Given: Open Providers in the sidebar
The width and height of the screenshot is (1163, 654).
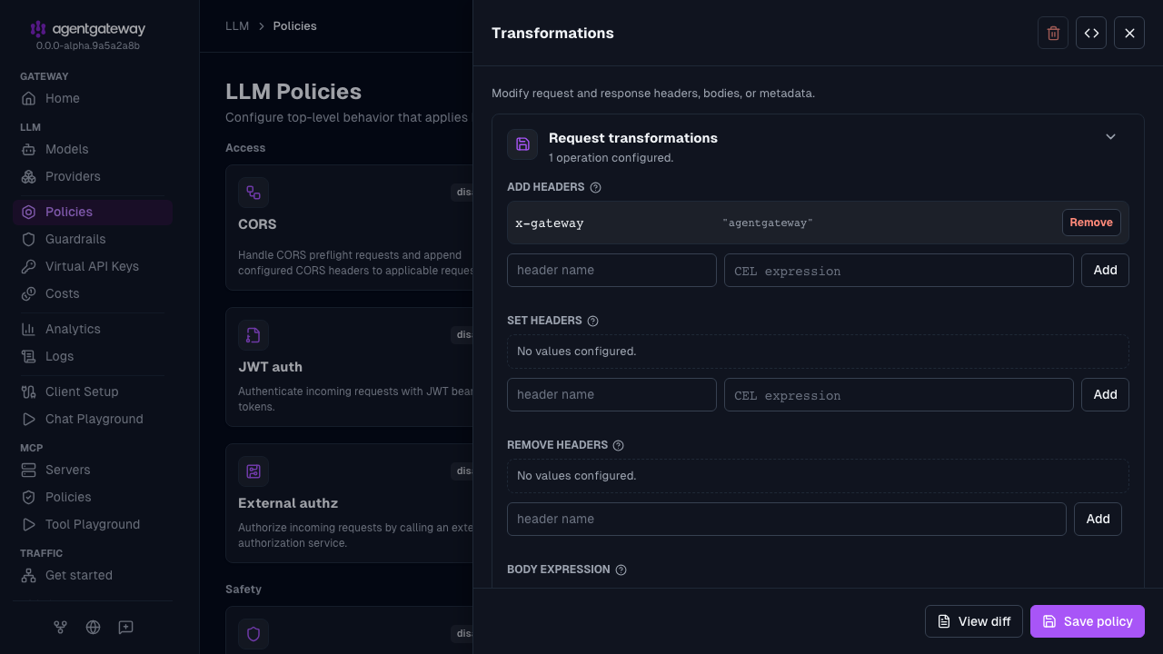Looking at the screenshot, I should (93, 176).
